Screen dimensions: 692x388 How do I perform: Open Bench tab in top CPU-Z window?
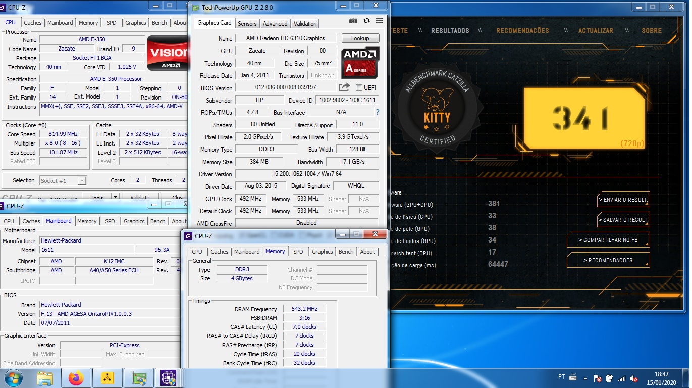[x=159, y=23]
